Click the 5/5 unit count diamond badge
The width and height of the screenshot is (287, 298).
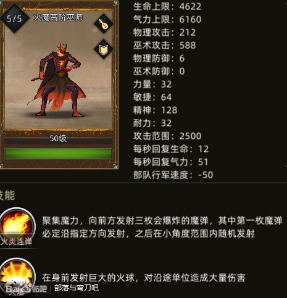[x=14, y=19]
